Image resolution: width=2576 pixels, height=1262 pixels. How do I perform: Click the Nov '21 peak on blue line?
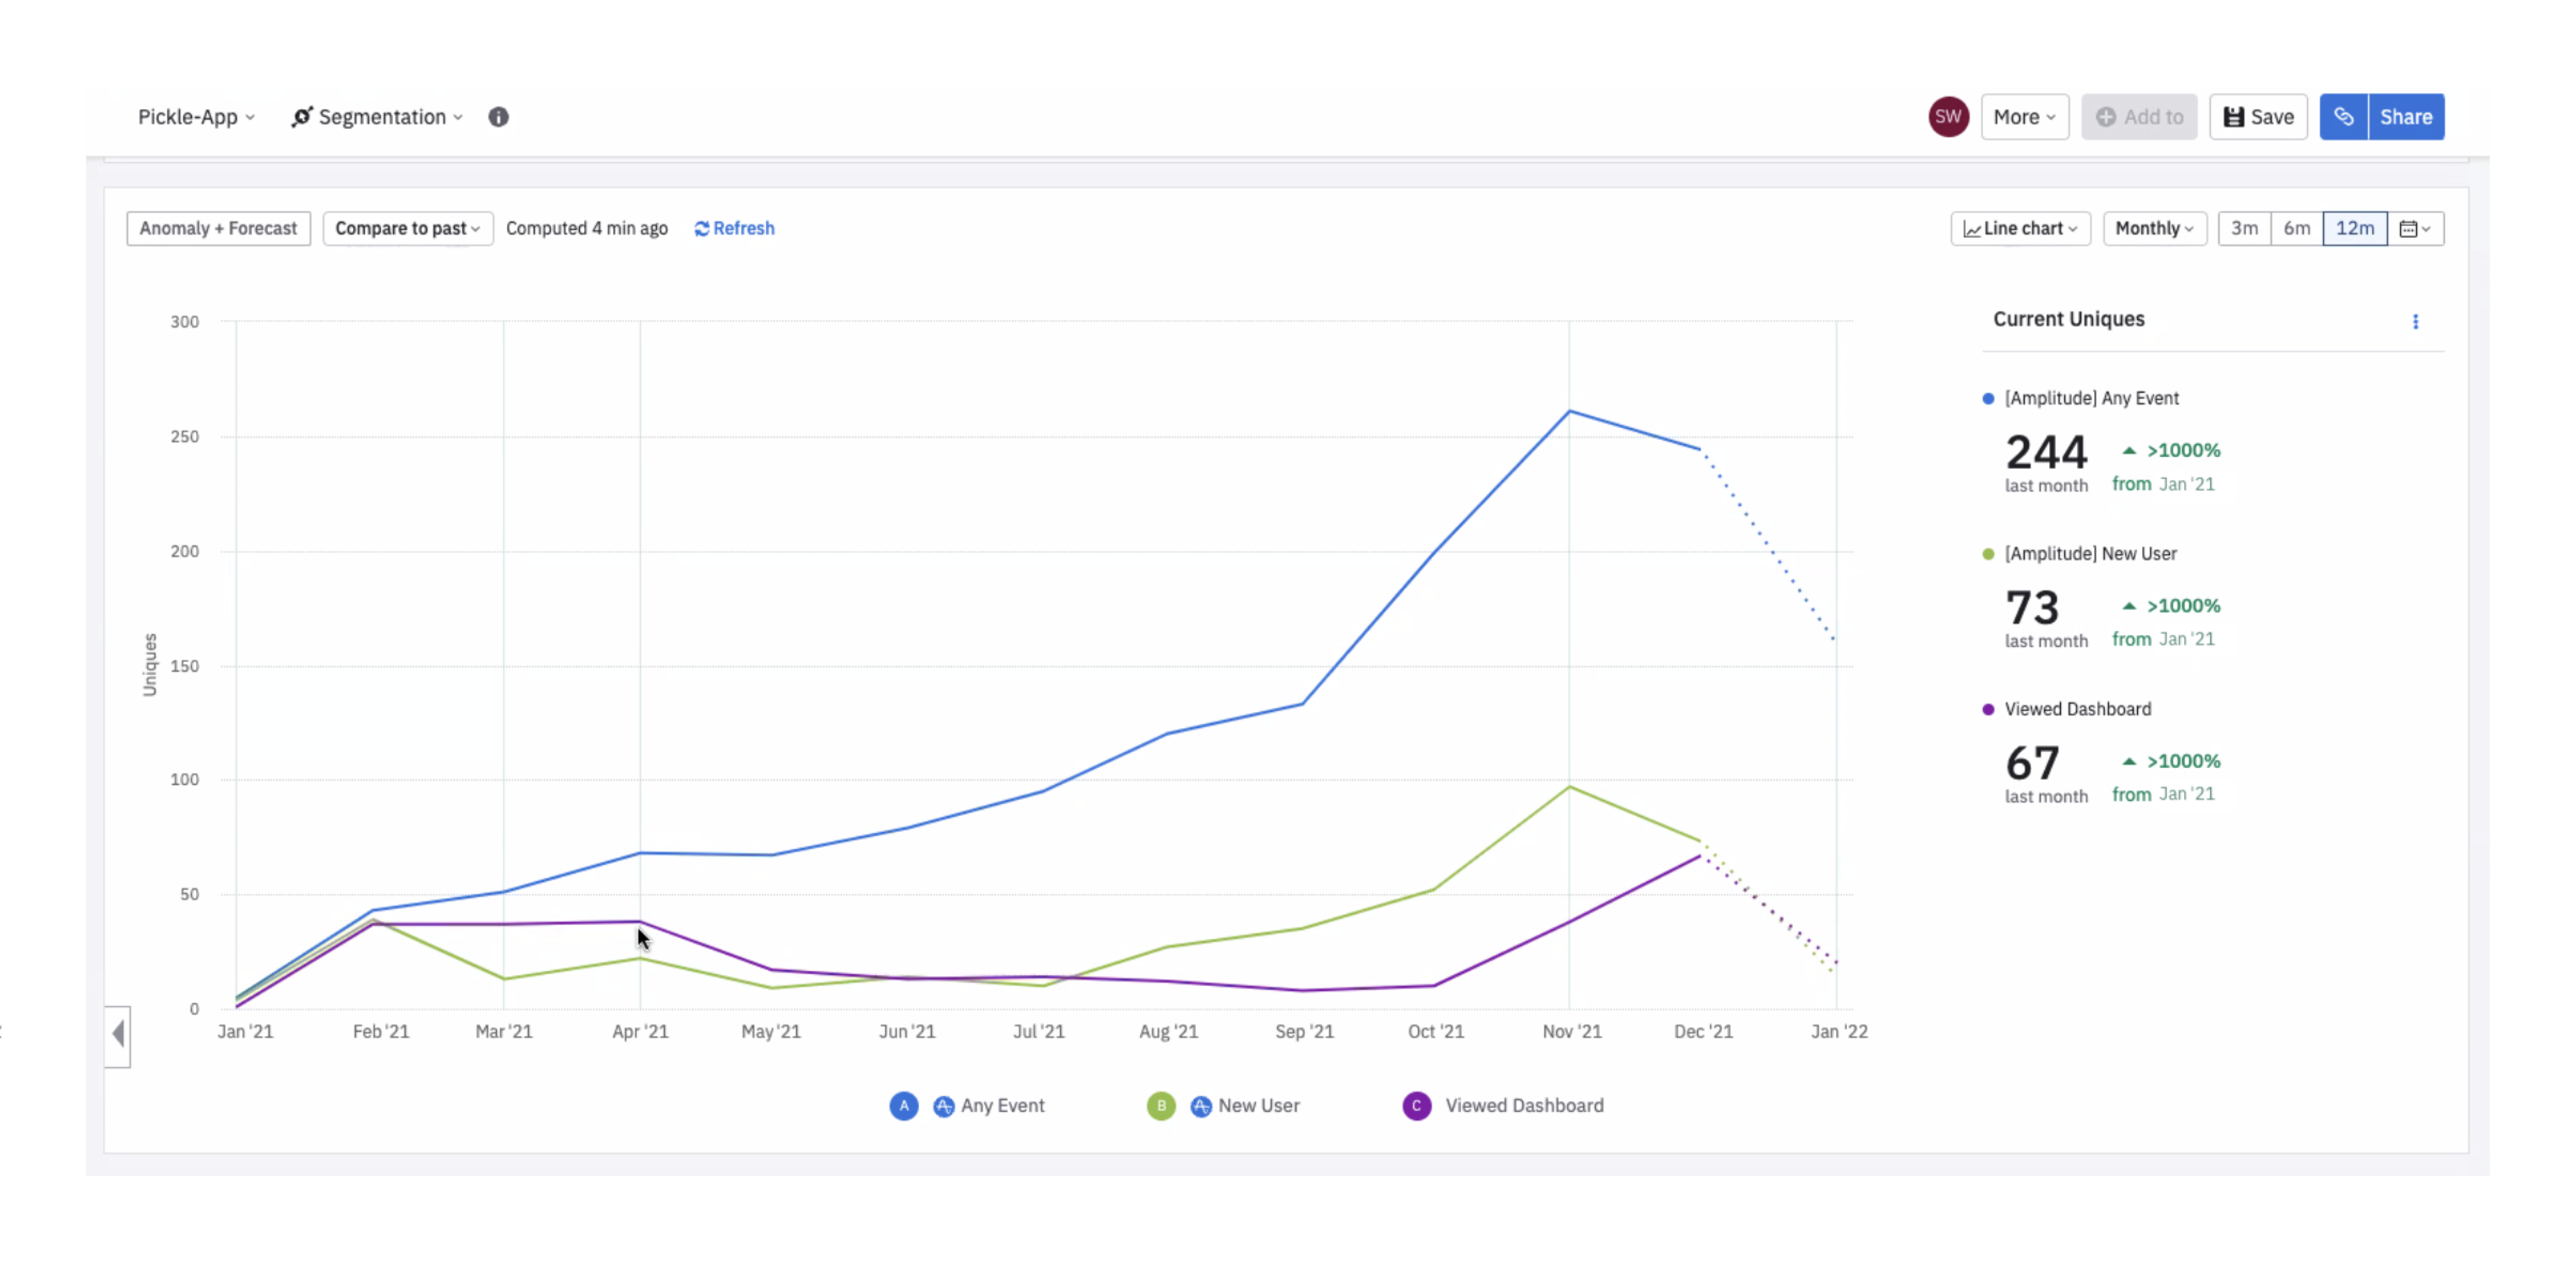tap(1569, 412)
